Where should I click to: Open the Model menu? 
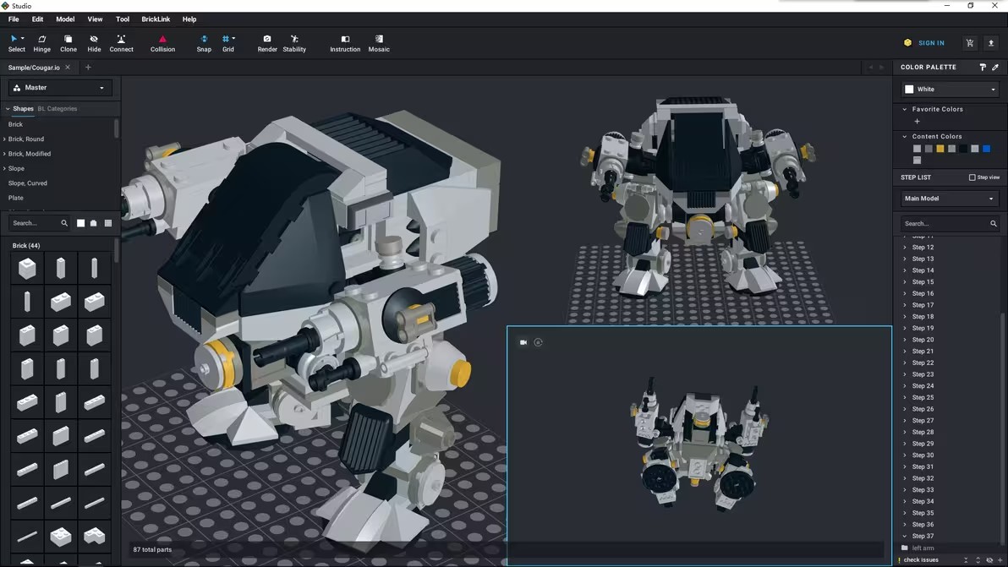(x=65, y=19)
